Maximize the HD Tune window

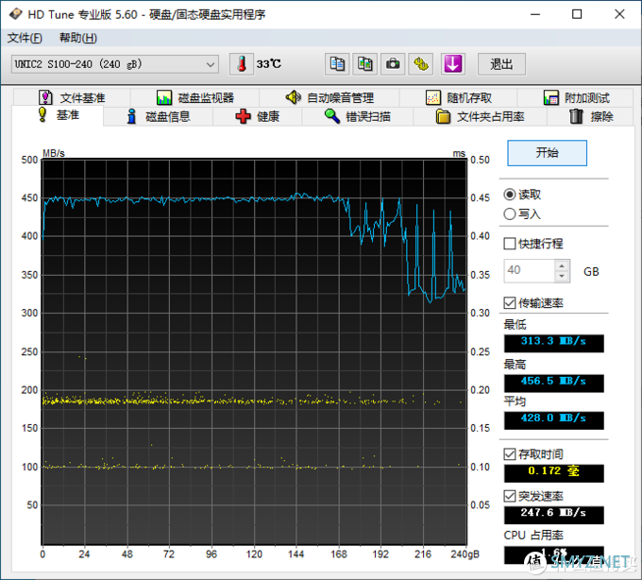(x=577, y=14)
